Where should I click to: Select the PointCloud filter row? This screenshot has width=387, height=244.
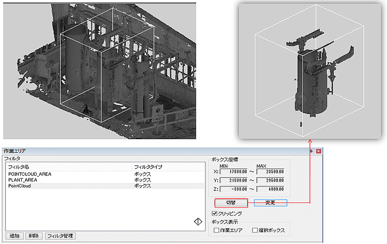coord(105,186)
